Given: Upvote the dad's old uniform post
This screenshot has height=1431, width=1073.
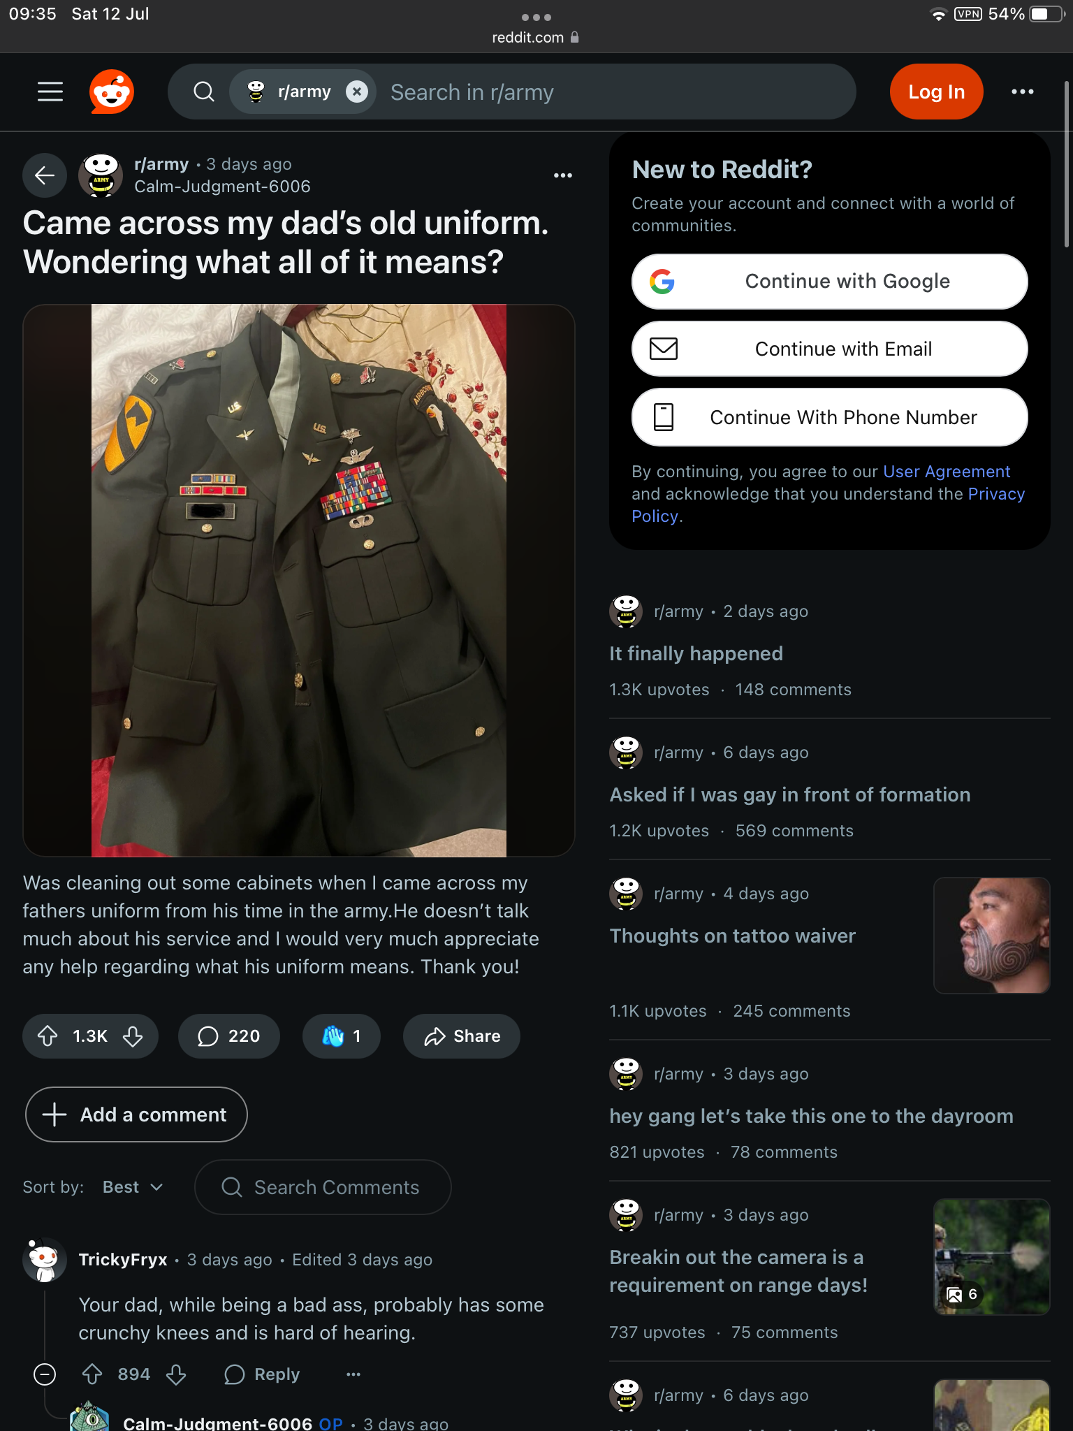Looking at the screenshot, I should [48, 1036].
